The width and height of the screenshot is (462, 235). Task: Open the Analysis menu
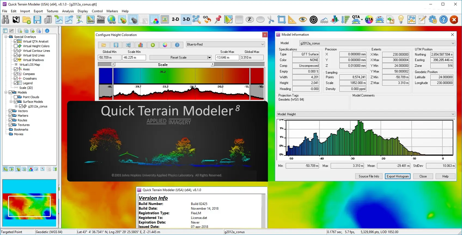click(68, 11)
